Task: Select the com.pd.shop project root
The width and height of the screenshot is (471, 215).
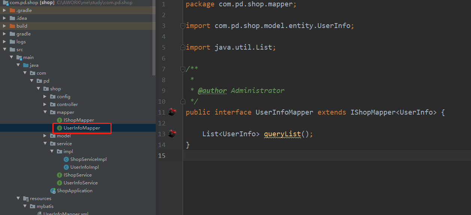Action: tap(32, 3)
